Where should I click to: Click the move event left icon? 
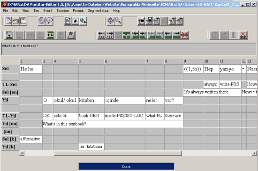(168, 35)
